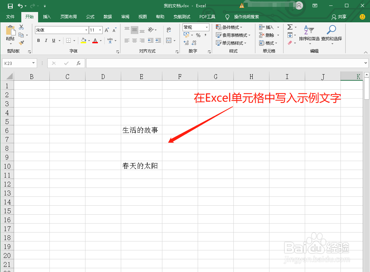Viewport: 370px width, 272px height.
Task: Select cell containing 生活的故事
Action: pyautogui.click(x=141, y=130)
